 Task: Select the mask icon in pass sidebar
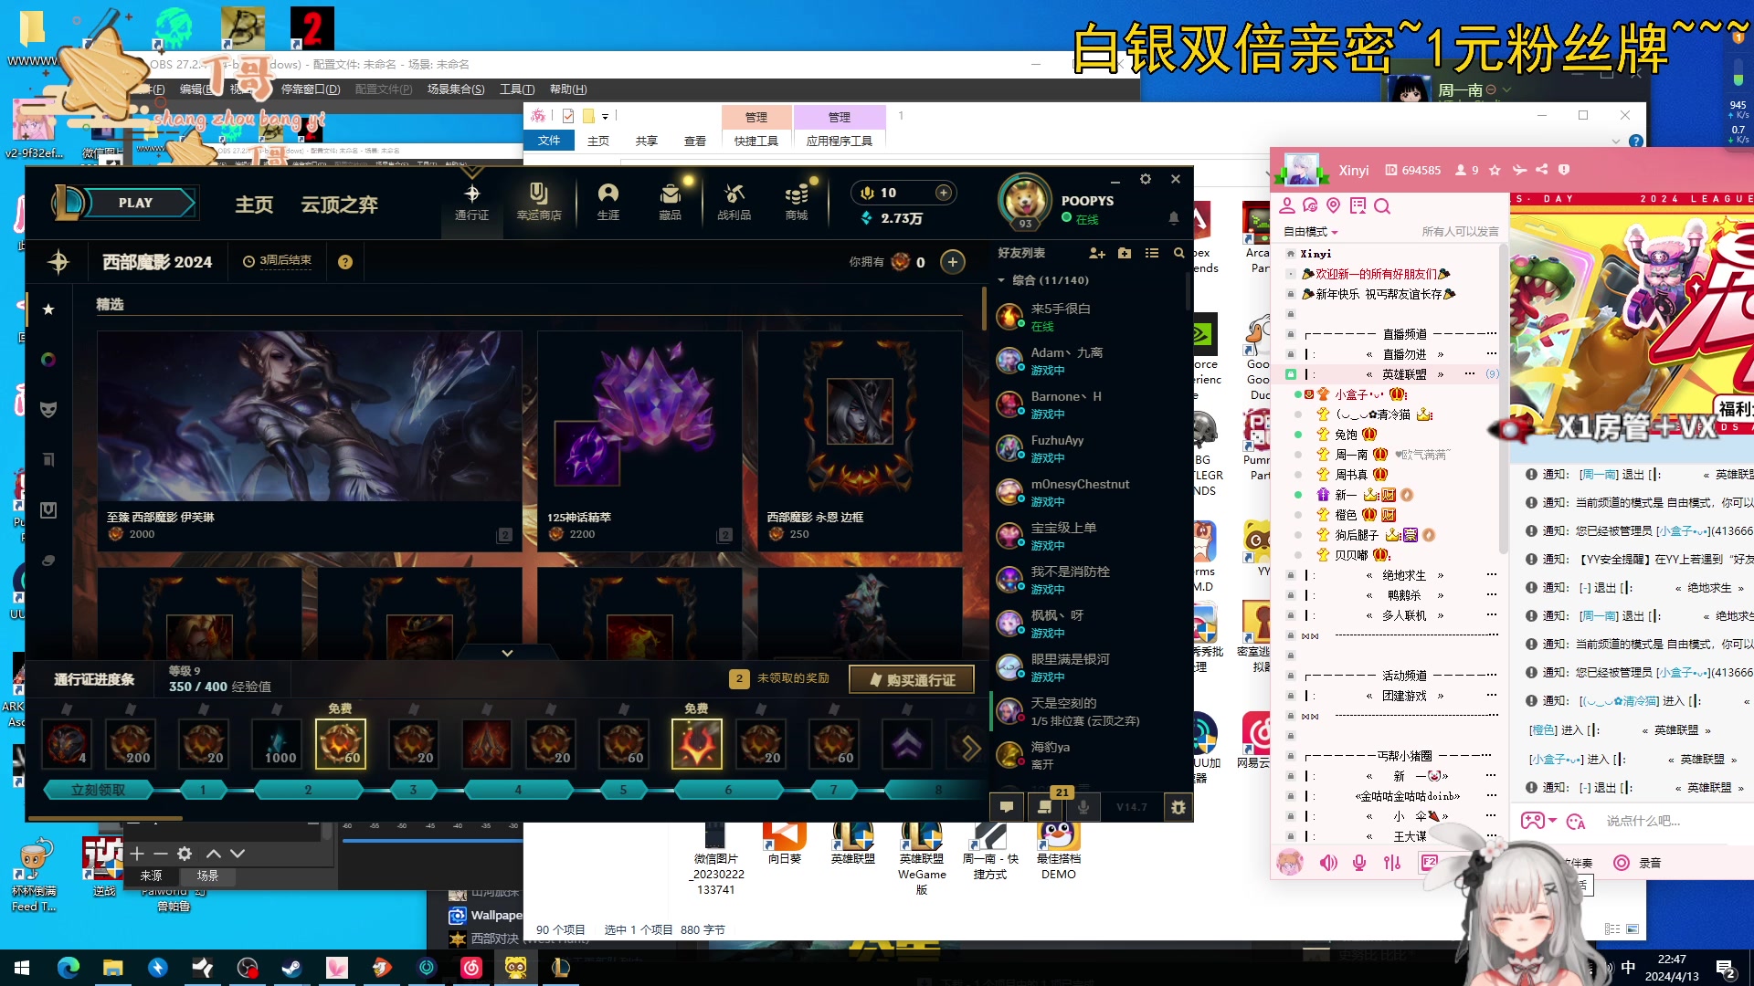(x=48, y=409)
